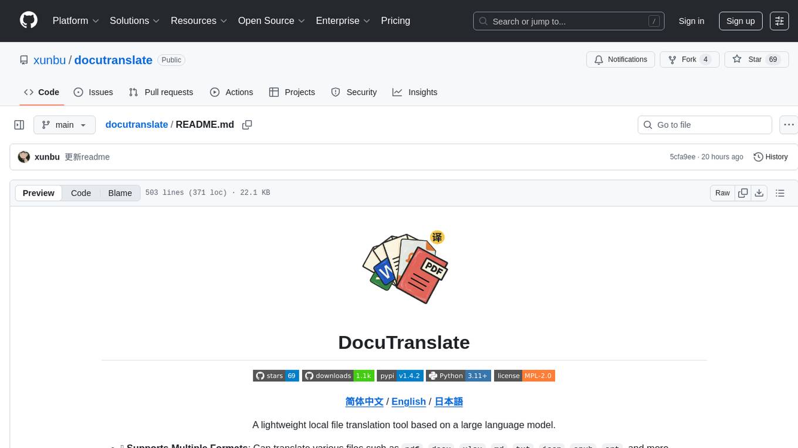Expand the file tree side panel
798x448 pixels.
pos(19,125)
